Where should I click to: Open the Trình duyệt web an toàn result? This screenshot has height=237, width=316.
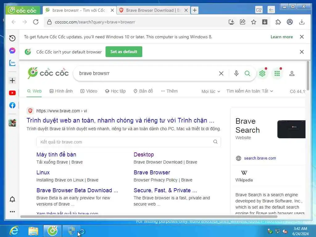[120, 120]
